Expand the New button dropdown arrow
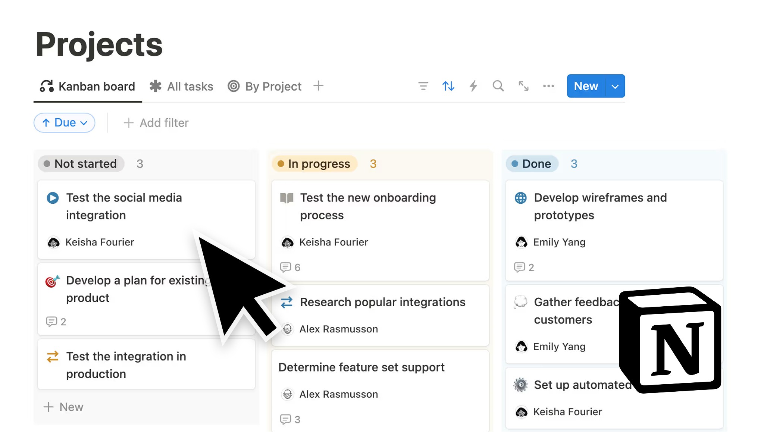The height and width of the screenshot is (432, 764). [x=615, y=86]
